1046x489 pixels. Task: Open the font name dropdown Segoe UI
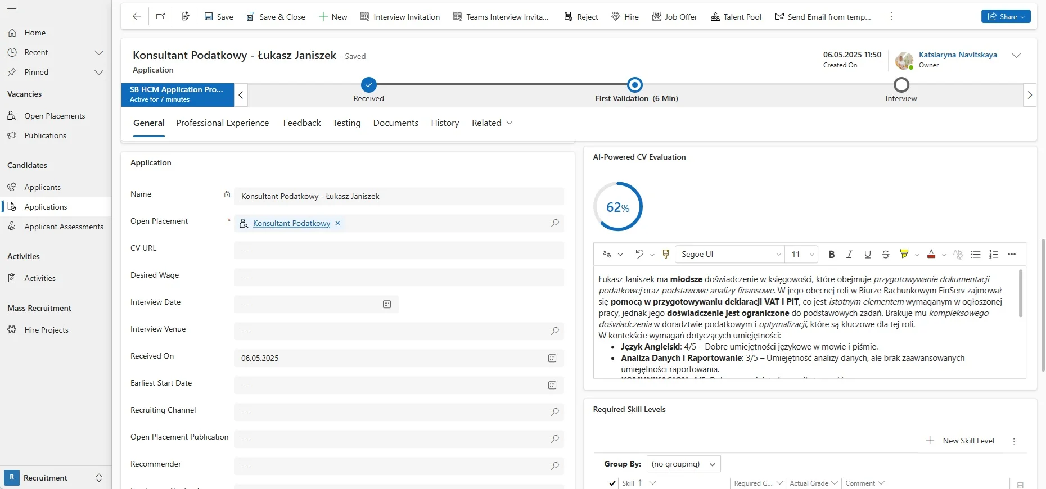pyautogui.click(x=729, y=255)
